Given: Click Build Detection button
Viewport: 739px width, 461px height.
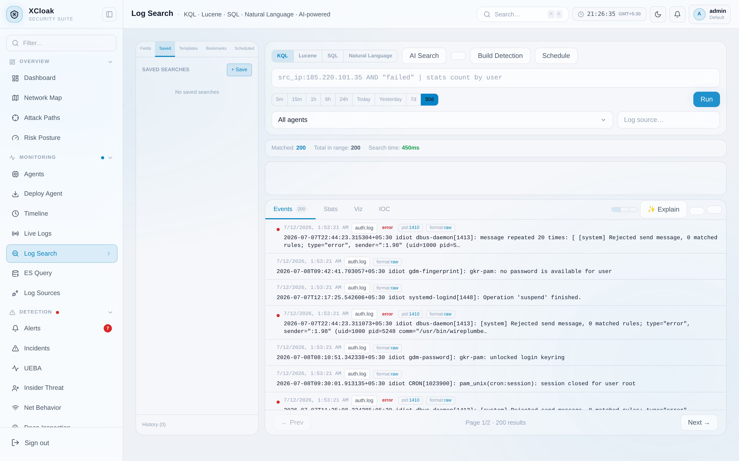Looking at the screenshot, I should point(500,56).
